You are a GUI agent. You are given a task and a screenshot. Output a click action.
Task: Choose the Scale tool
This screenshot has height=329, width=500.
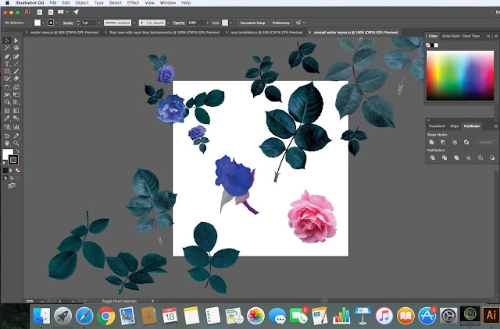pos(16,87)
